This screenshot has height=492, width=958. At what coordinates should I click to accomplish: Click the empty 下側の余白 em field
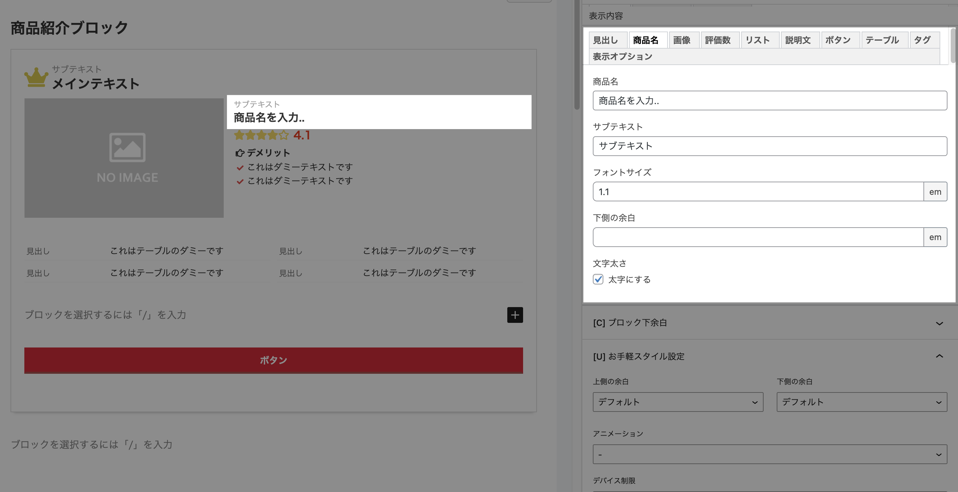[x=758, y=237]
